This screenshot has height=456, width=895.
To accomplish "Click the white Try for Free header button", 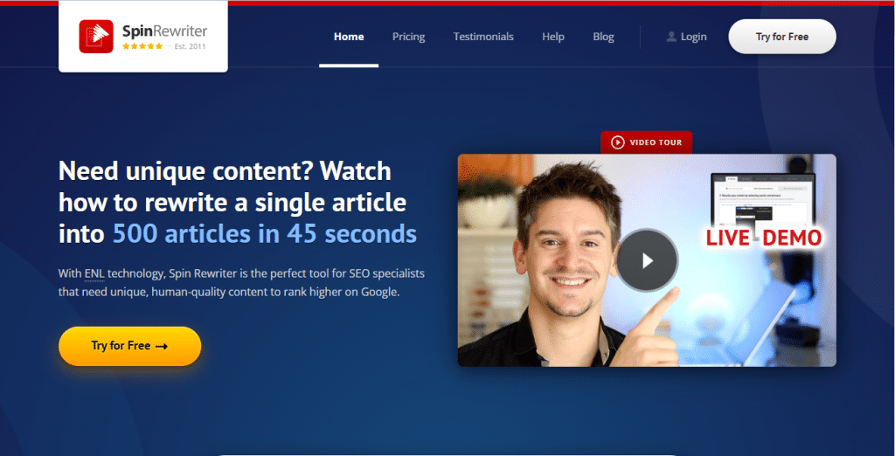I will [781, 37].
